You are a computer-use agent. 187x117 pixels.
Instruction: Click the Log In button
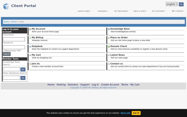point(7,54)
